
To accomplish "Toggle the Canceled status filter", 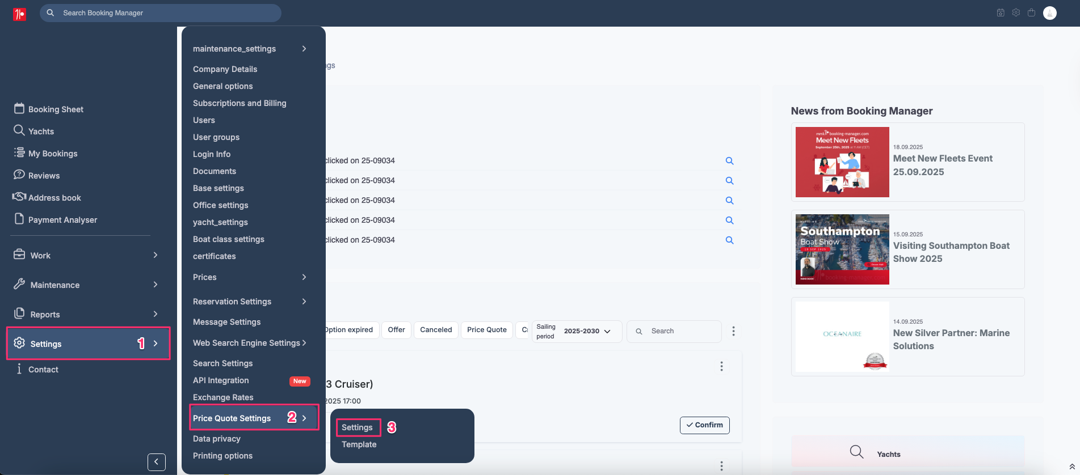I will click(436, 330).
